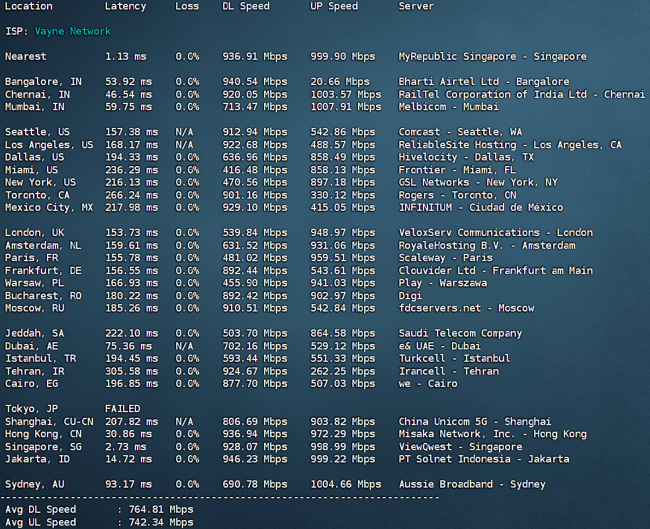Click Jakarta download speed "946.23 Mbps"
650x529 pixels.
point(255,460)
